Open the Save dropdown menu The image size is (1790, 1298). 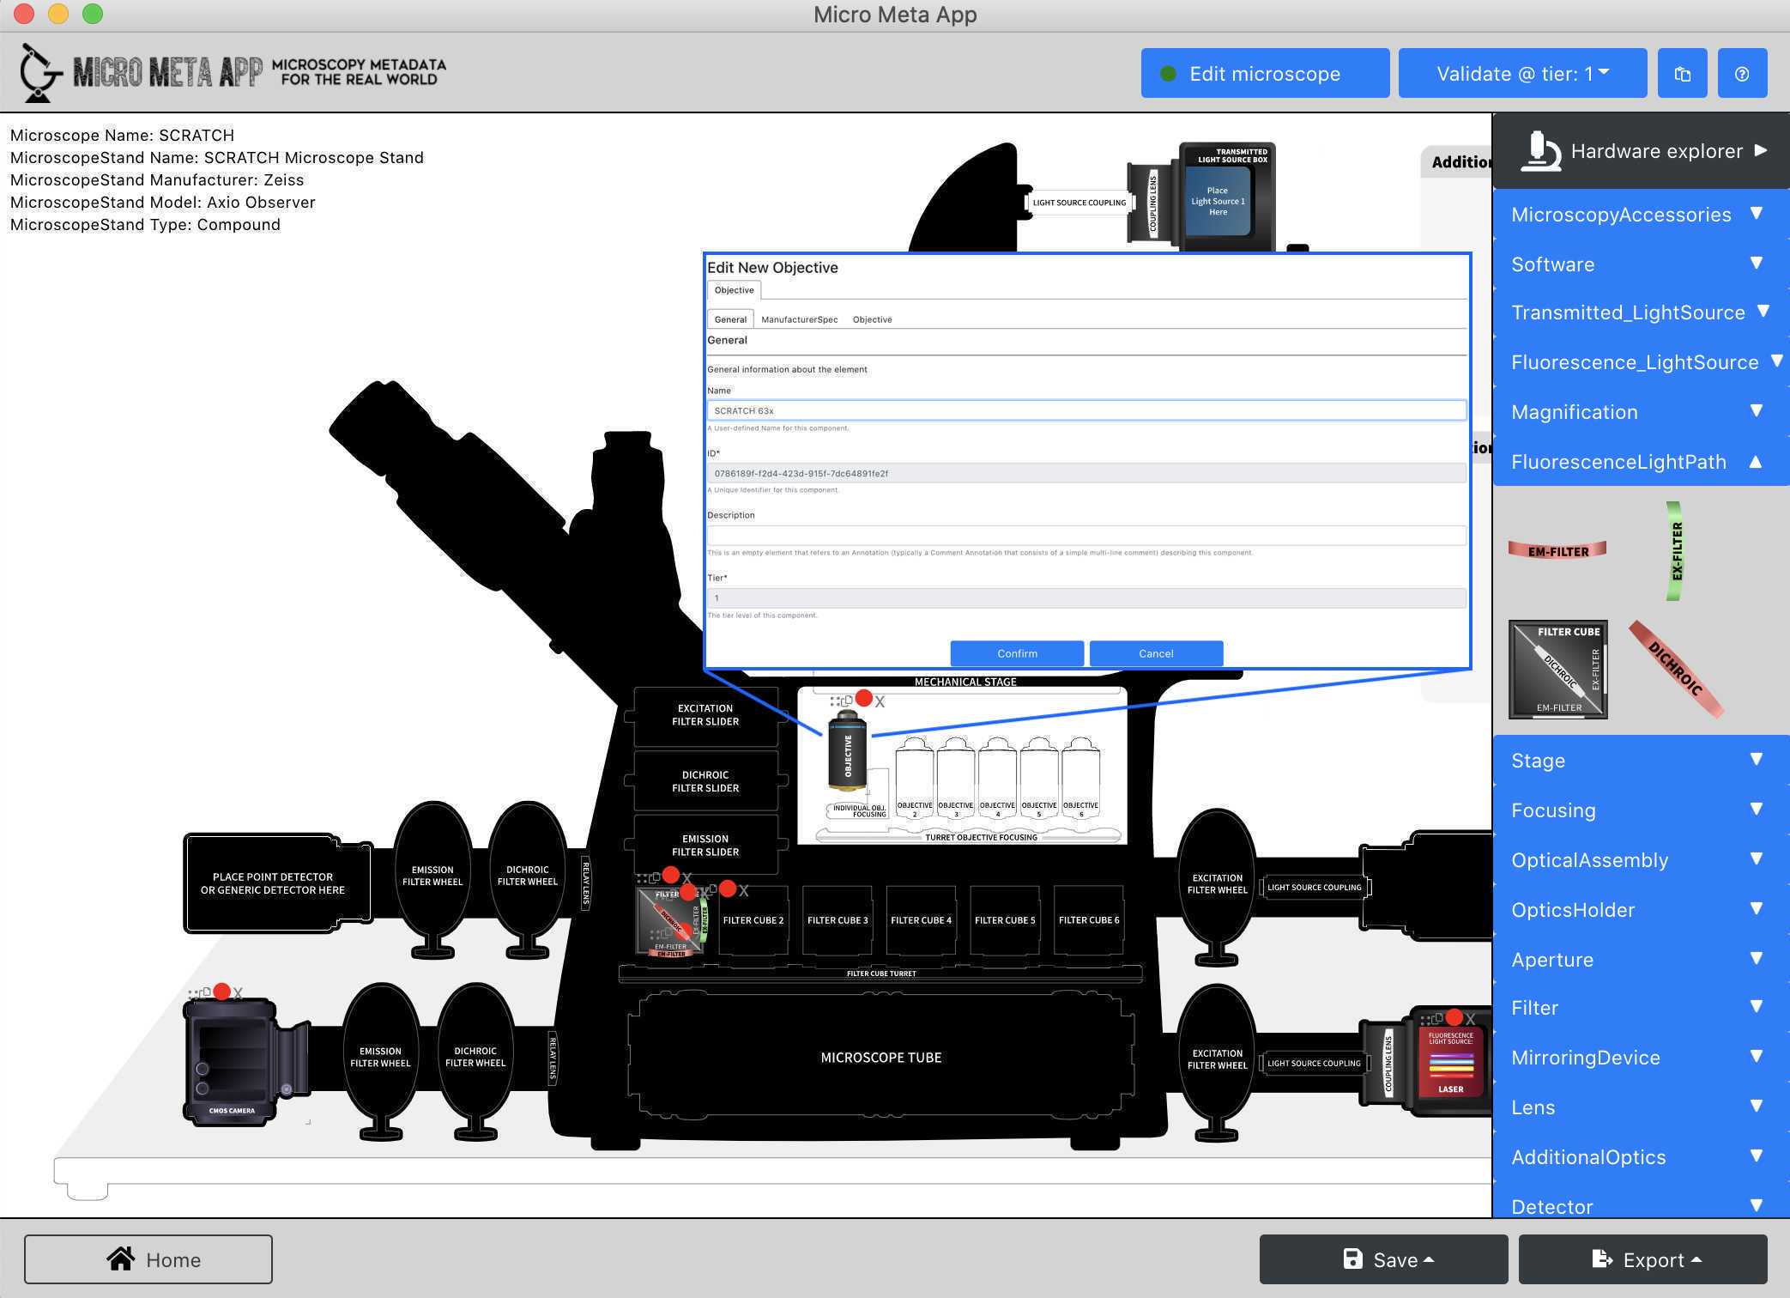pyautogui.click(x=1383, y=1259)
